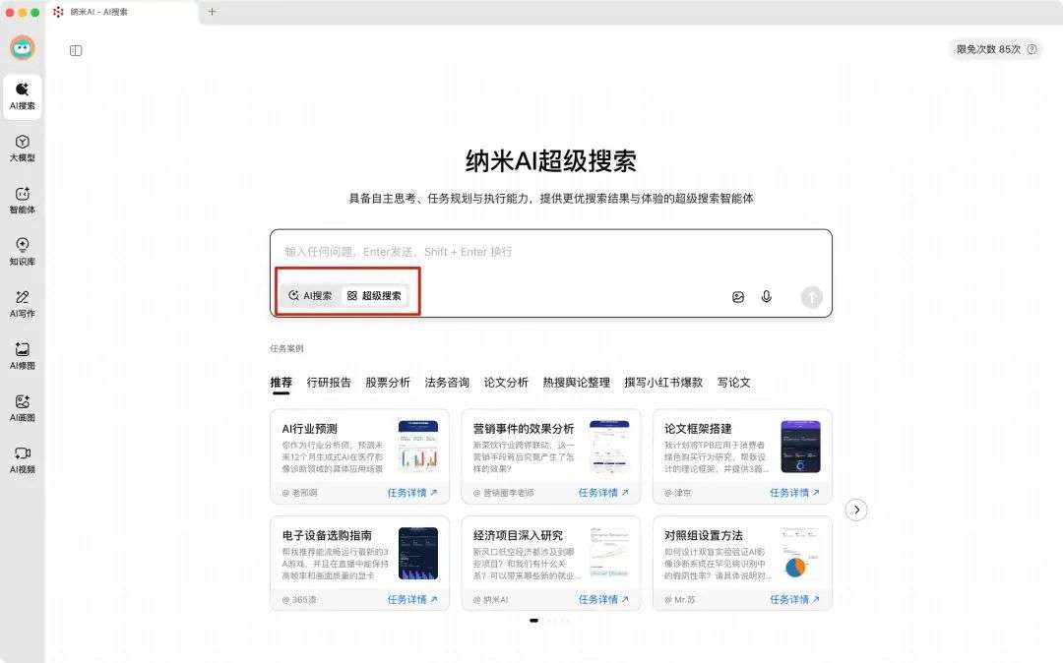Click the 电子设备选购指南 card title
Viewport: 1063px width, 663px height.
tap(327, 535)
